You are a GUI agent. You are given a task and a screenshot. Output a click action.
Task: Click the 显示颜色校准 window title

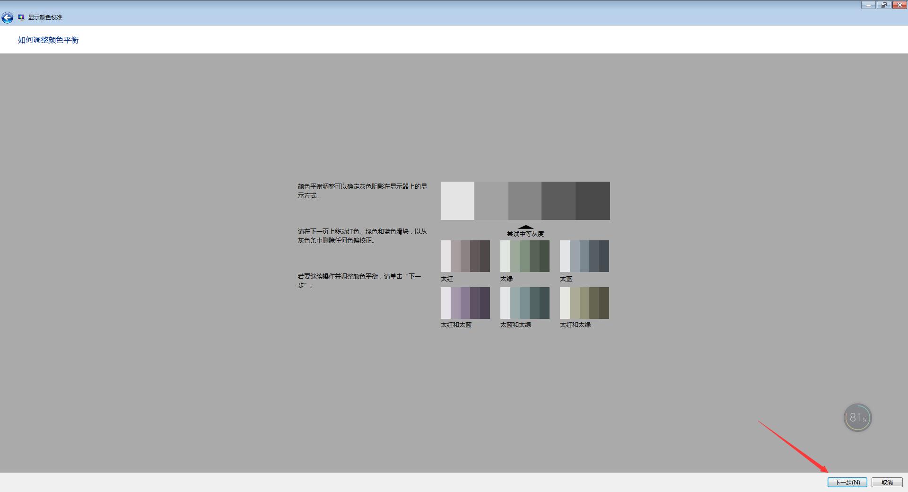click(x=45, y=18)
